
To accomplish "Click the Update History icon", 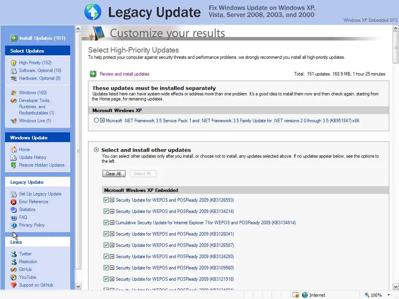I will coord(14,157).
